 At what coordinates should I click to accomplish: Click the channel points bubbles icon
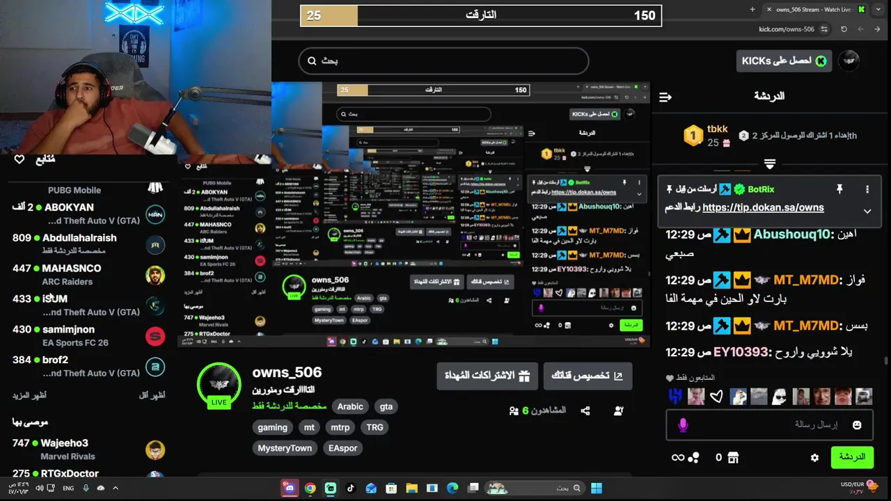(x=693, y=458)
